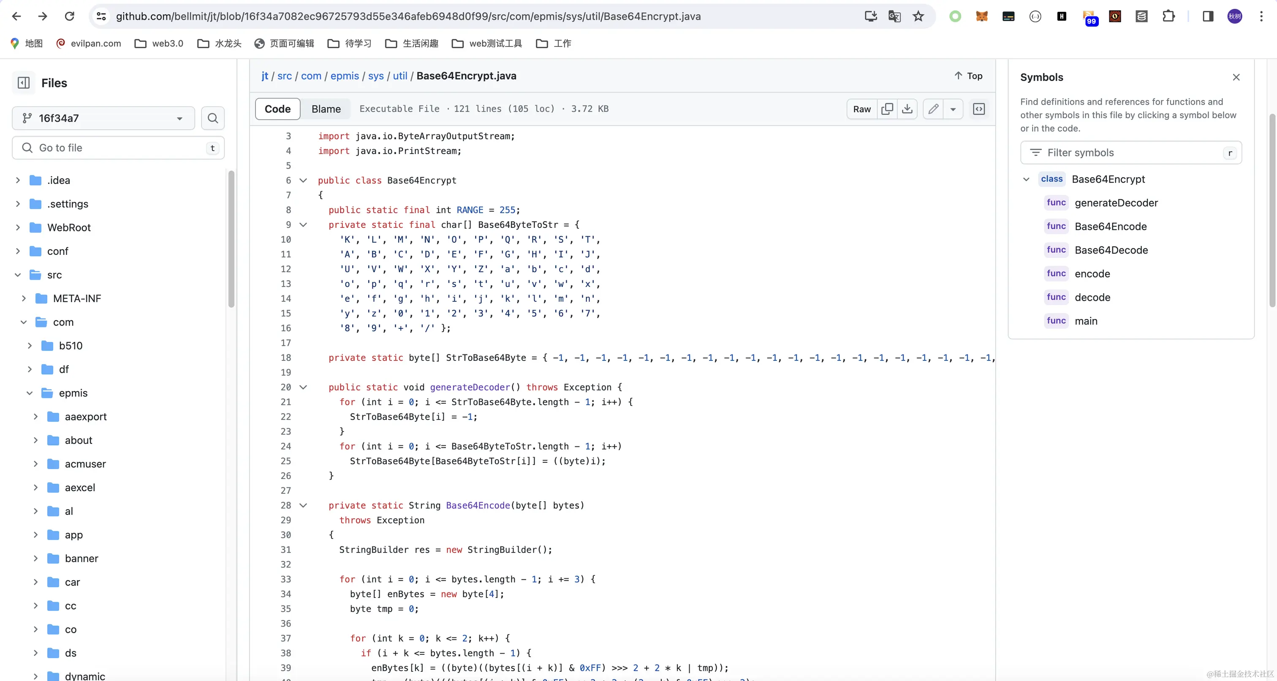Collapse the Base64Encrypt class code at line 6

pos(303,180)
